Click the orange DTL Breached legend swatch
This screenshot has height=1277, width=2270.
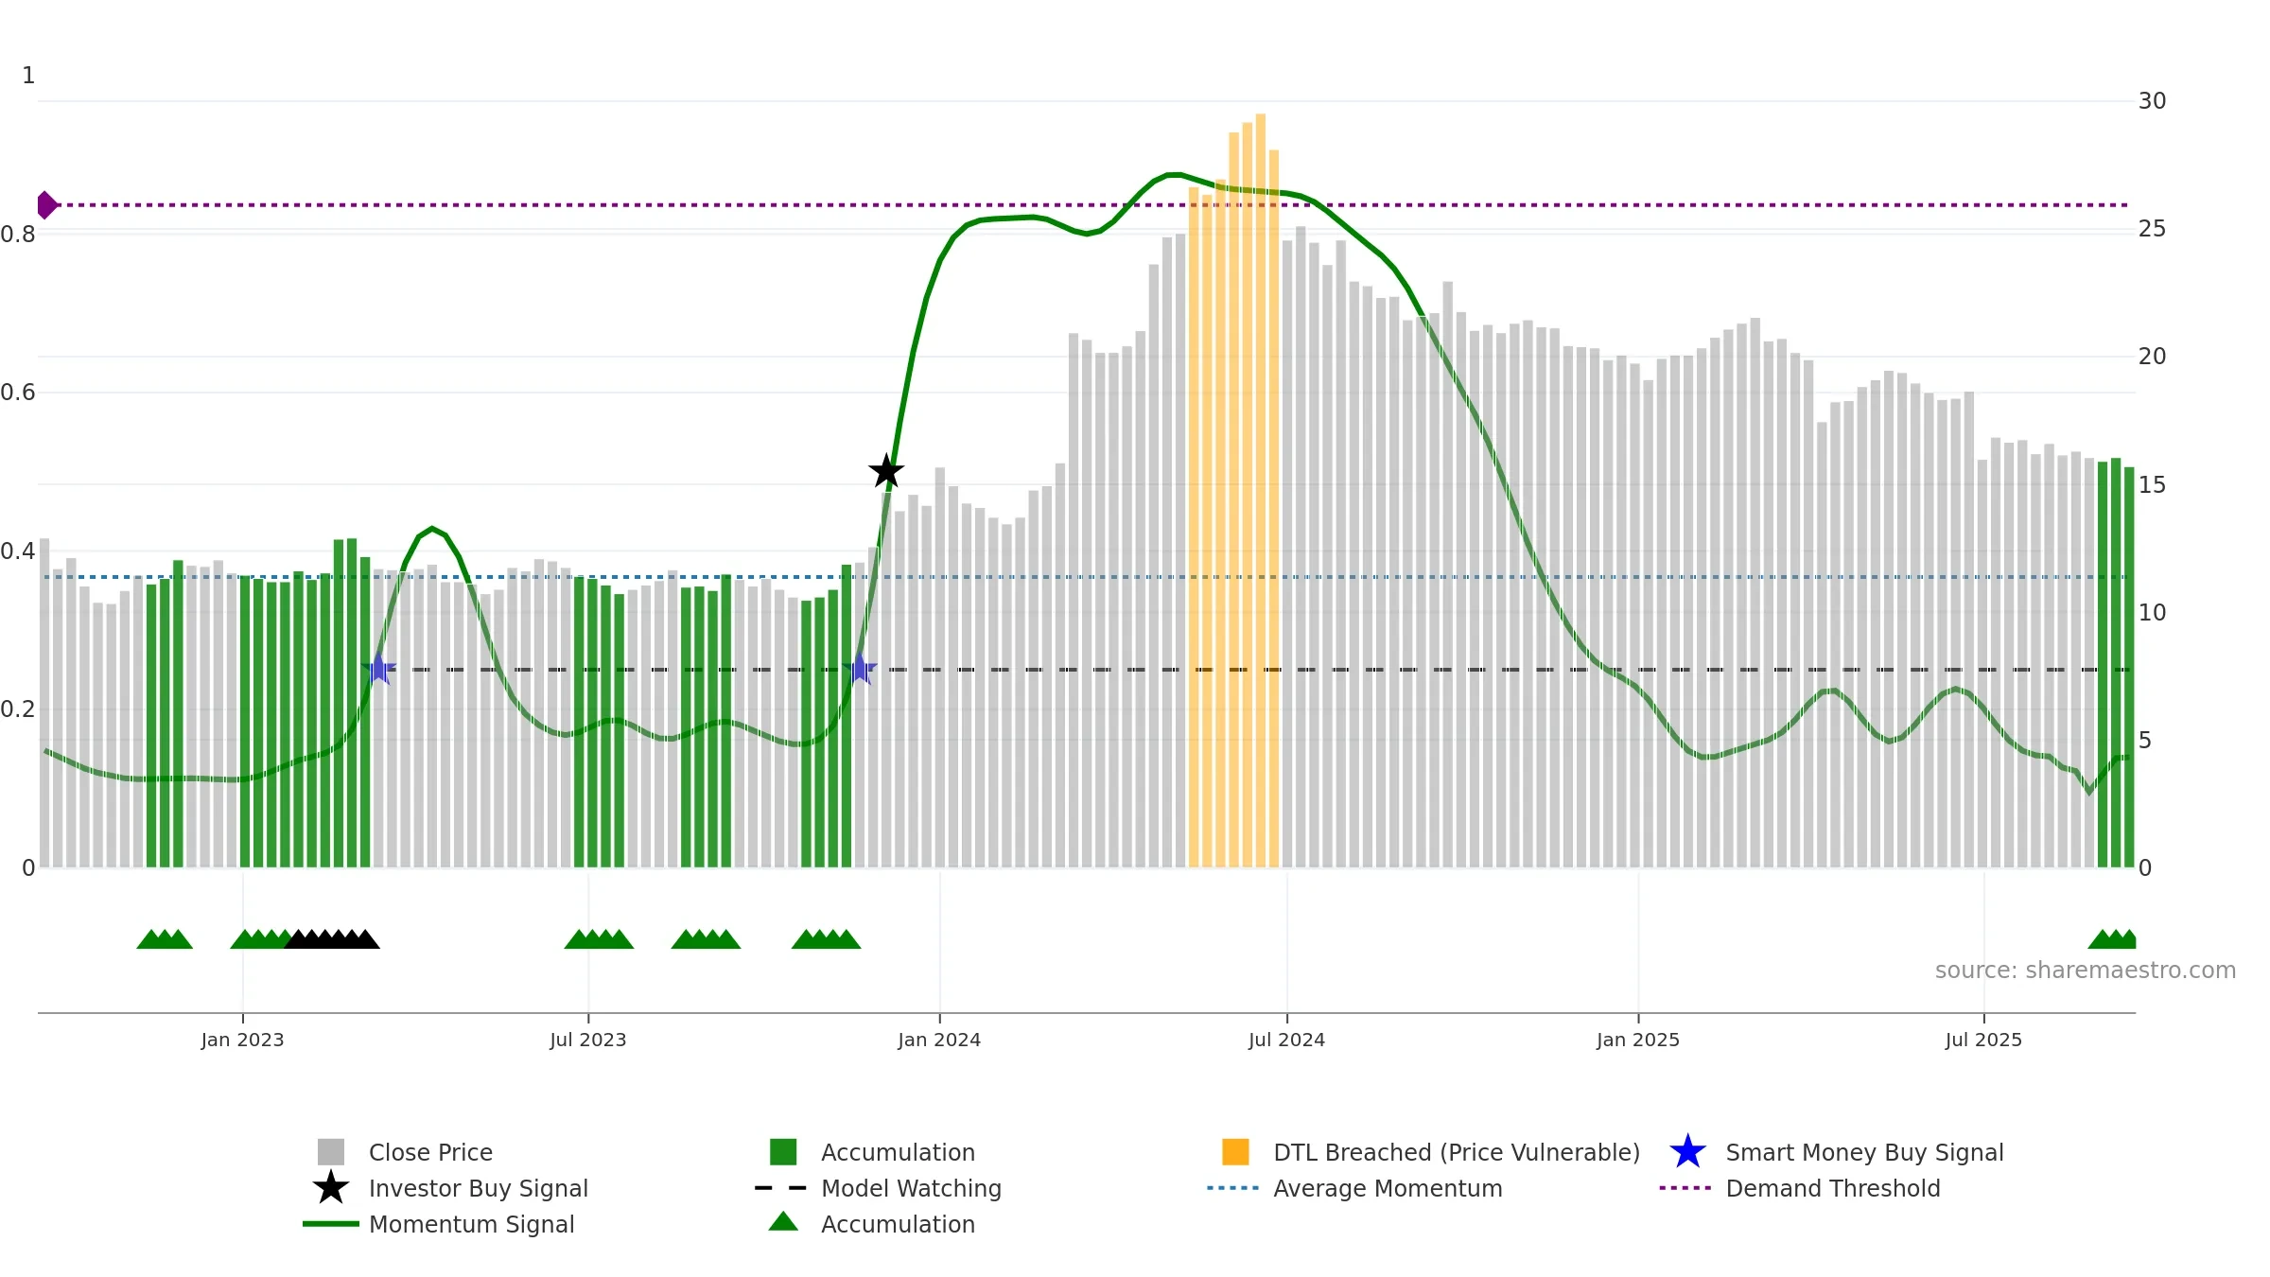coord(1235,1152)
